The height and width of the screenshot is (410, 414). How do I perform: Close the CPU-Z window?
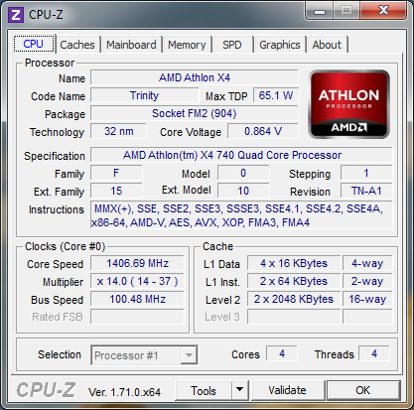[x=383, y=11]
